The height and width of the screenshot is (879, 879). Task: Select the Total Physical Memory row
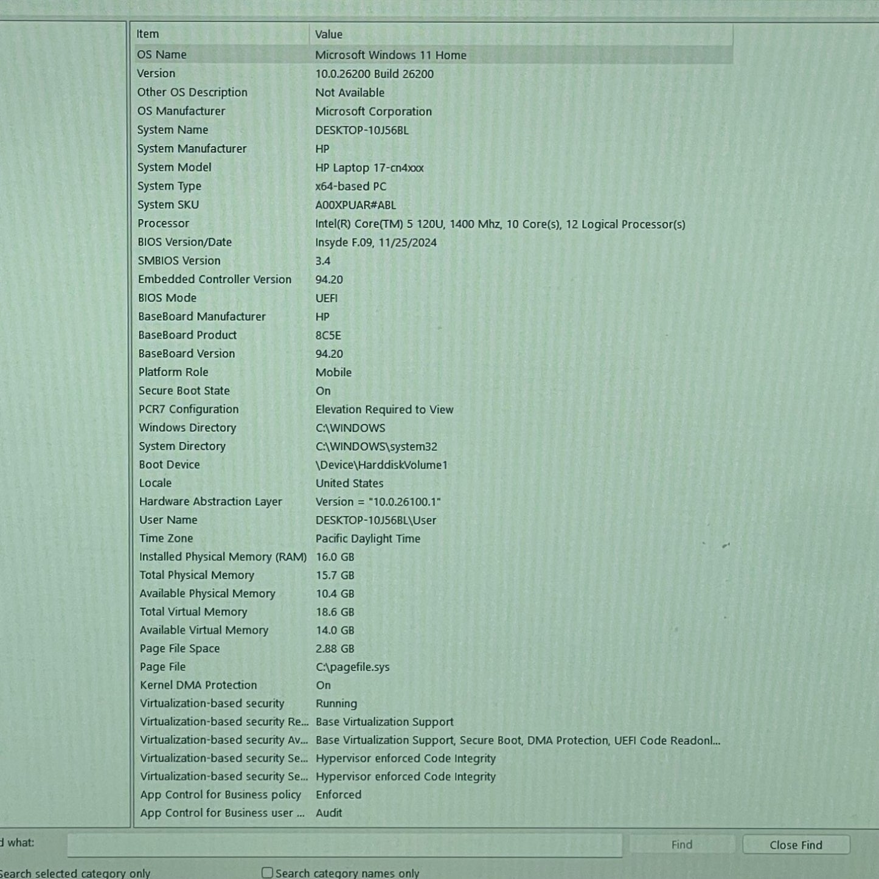[x=433, y=575]
